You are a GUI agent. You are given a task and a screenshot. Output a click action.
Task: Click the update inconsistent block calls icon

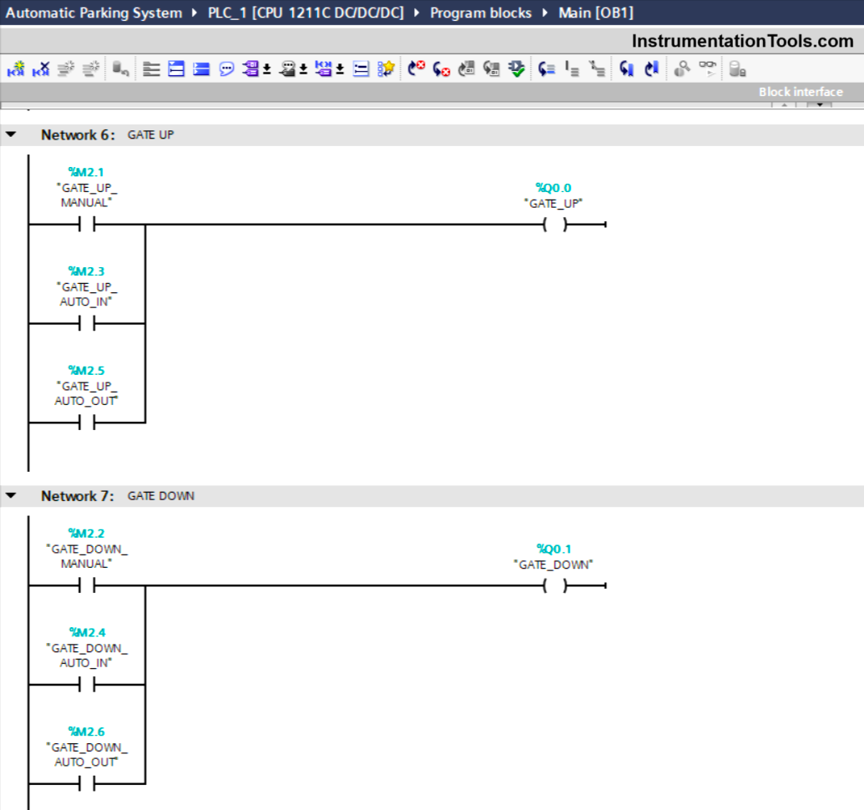pyautogui.click(x=466, y=68)
